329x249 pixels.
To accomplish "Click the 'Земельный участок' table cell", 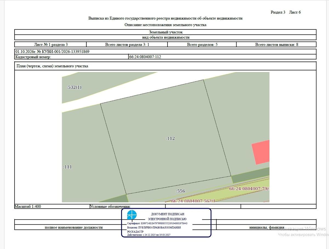I will pyautogui.click(x=165, y=32).
